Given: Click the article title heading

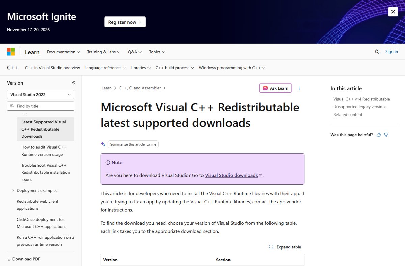Looking at the screenshot, I should pyautogui.click(x=200, y=115).
